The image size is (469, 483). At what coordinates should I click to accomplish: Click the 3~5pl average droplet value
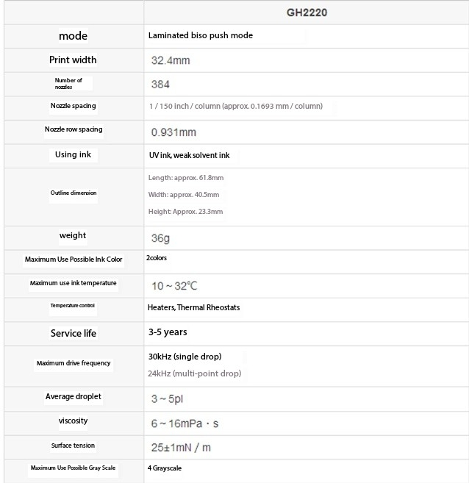(167, 399)
